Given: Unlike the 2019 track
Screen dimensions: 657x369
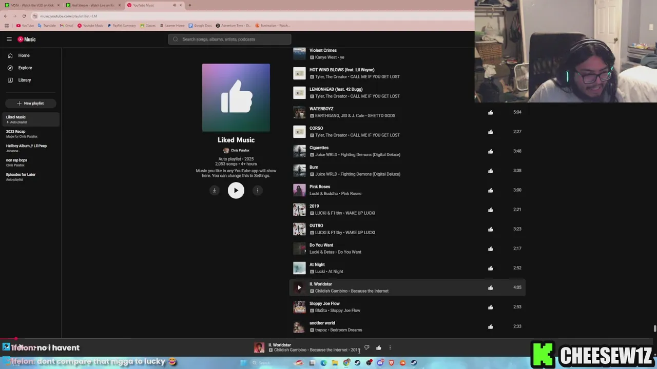Looking at the screenshot, I should [x=491, y=210].
